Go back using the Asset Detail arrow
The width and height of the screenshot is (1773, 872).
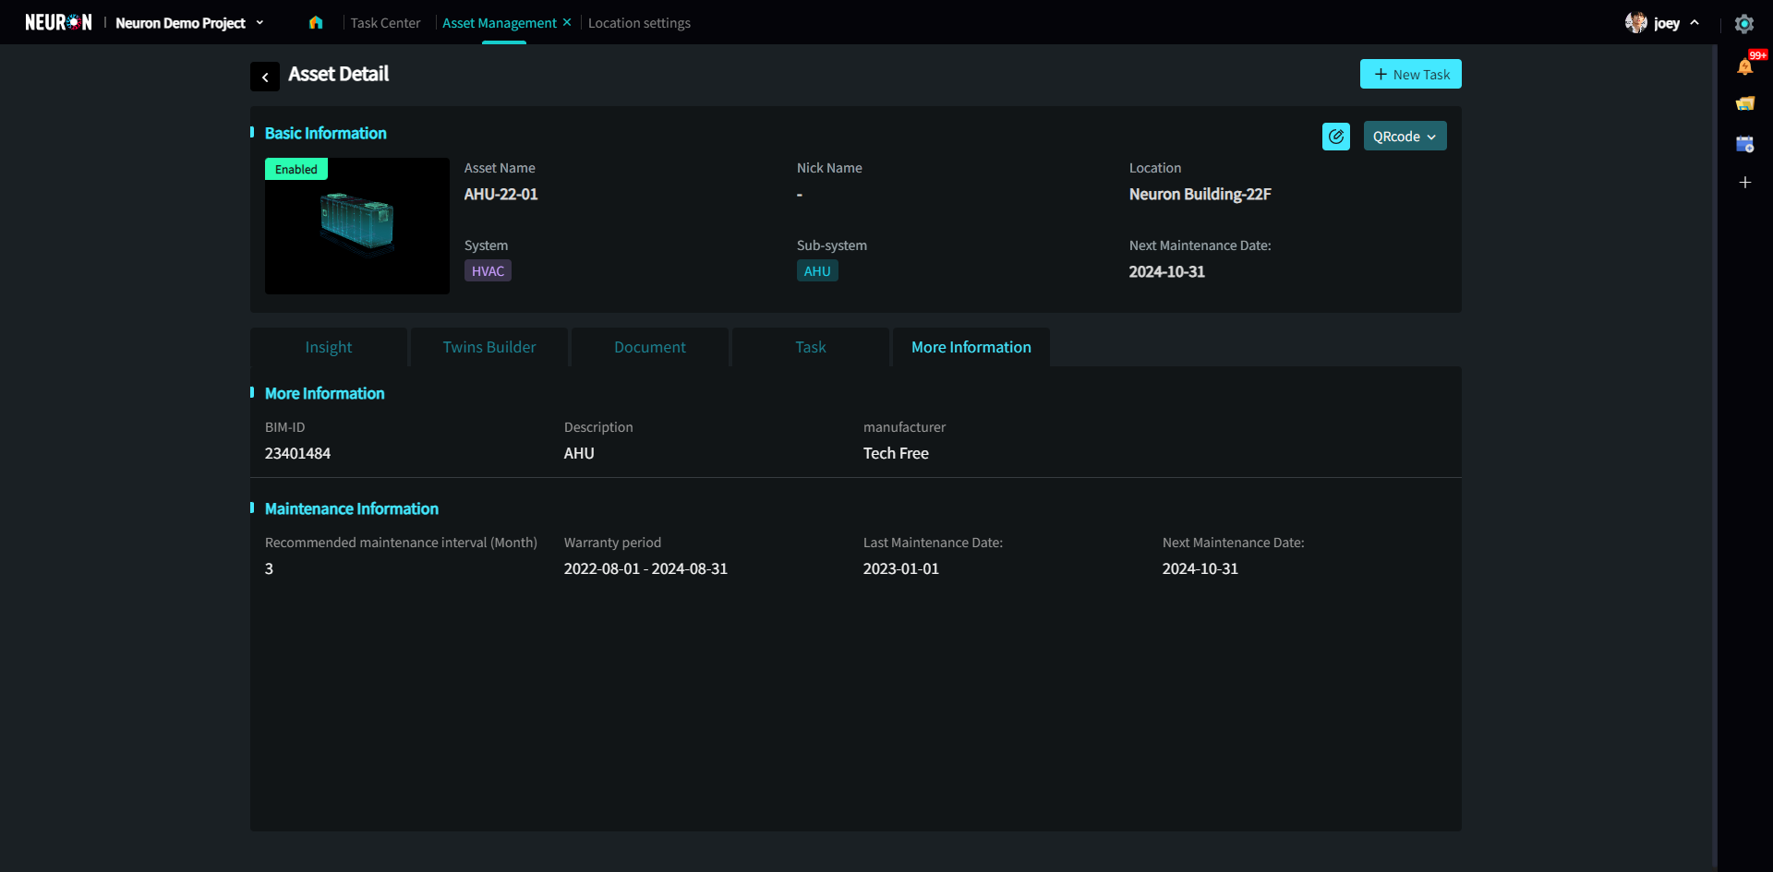point(265,77)
